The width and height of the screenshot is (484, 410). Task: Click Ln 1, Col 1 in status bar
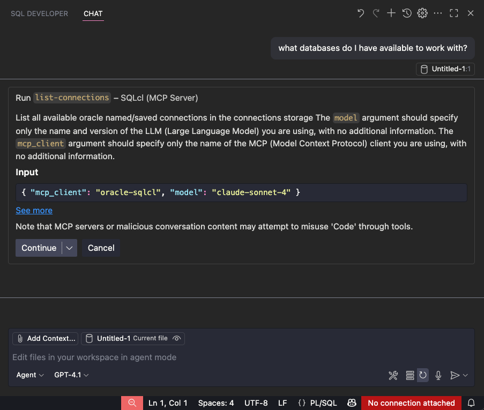tap(168, 403)
